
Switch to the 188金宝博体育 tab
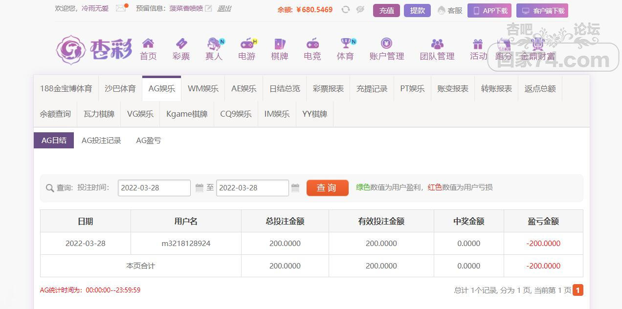coord(66,88)
